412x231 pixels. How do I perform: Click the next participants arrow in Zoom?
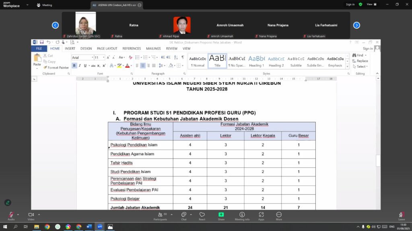[x=356, y=25]
